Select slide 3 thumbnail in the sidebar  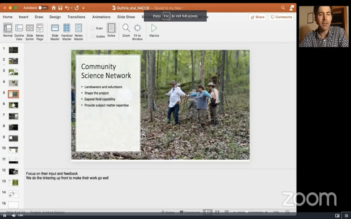click(x=13, y=71)
